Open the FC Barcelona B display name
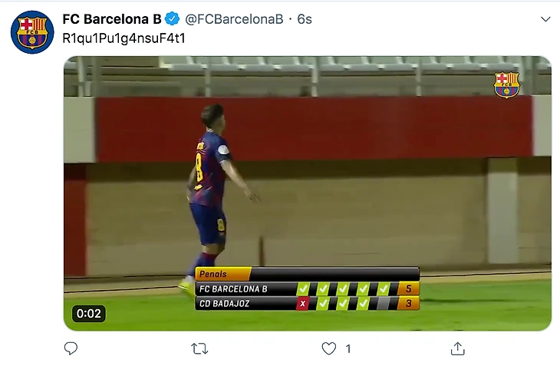 [x=112, y=19]
